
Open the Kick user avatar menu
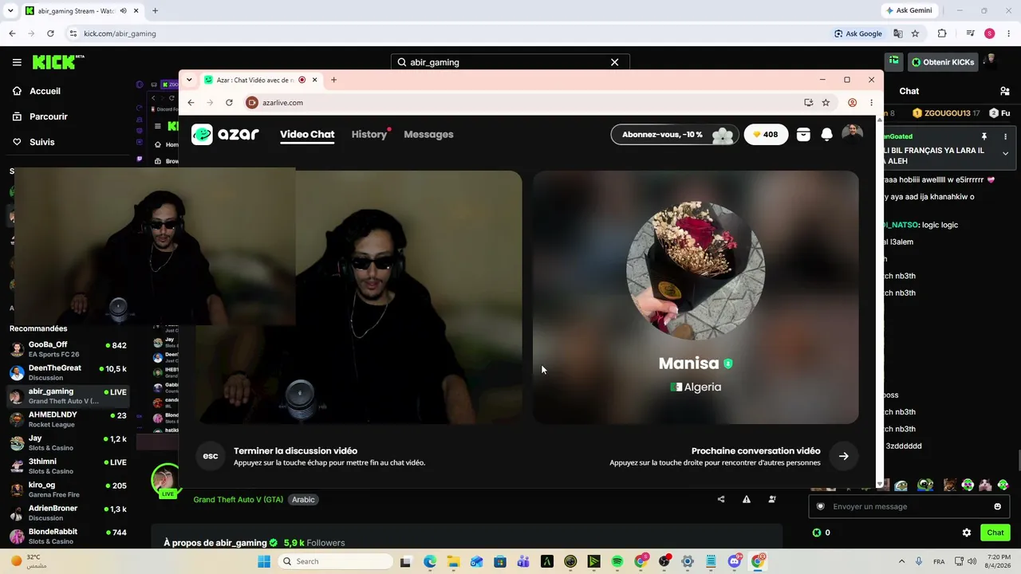click(991, 61)
